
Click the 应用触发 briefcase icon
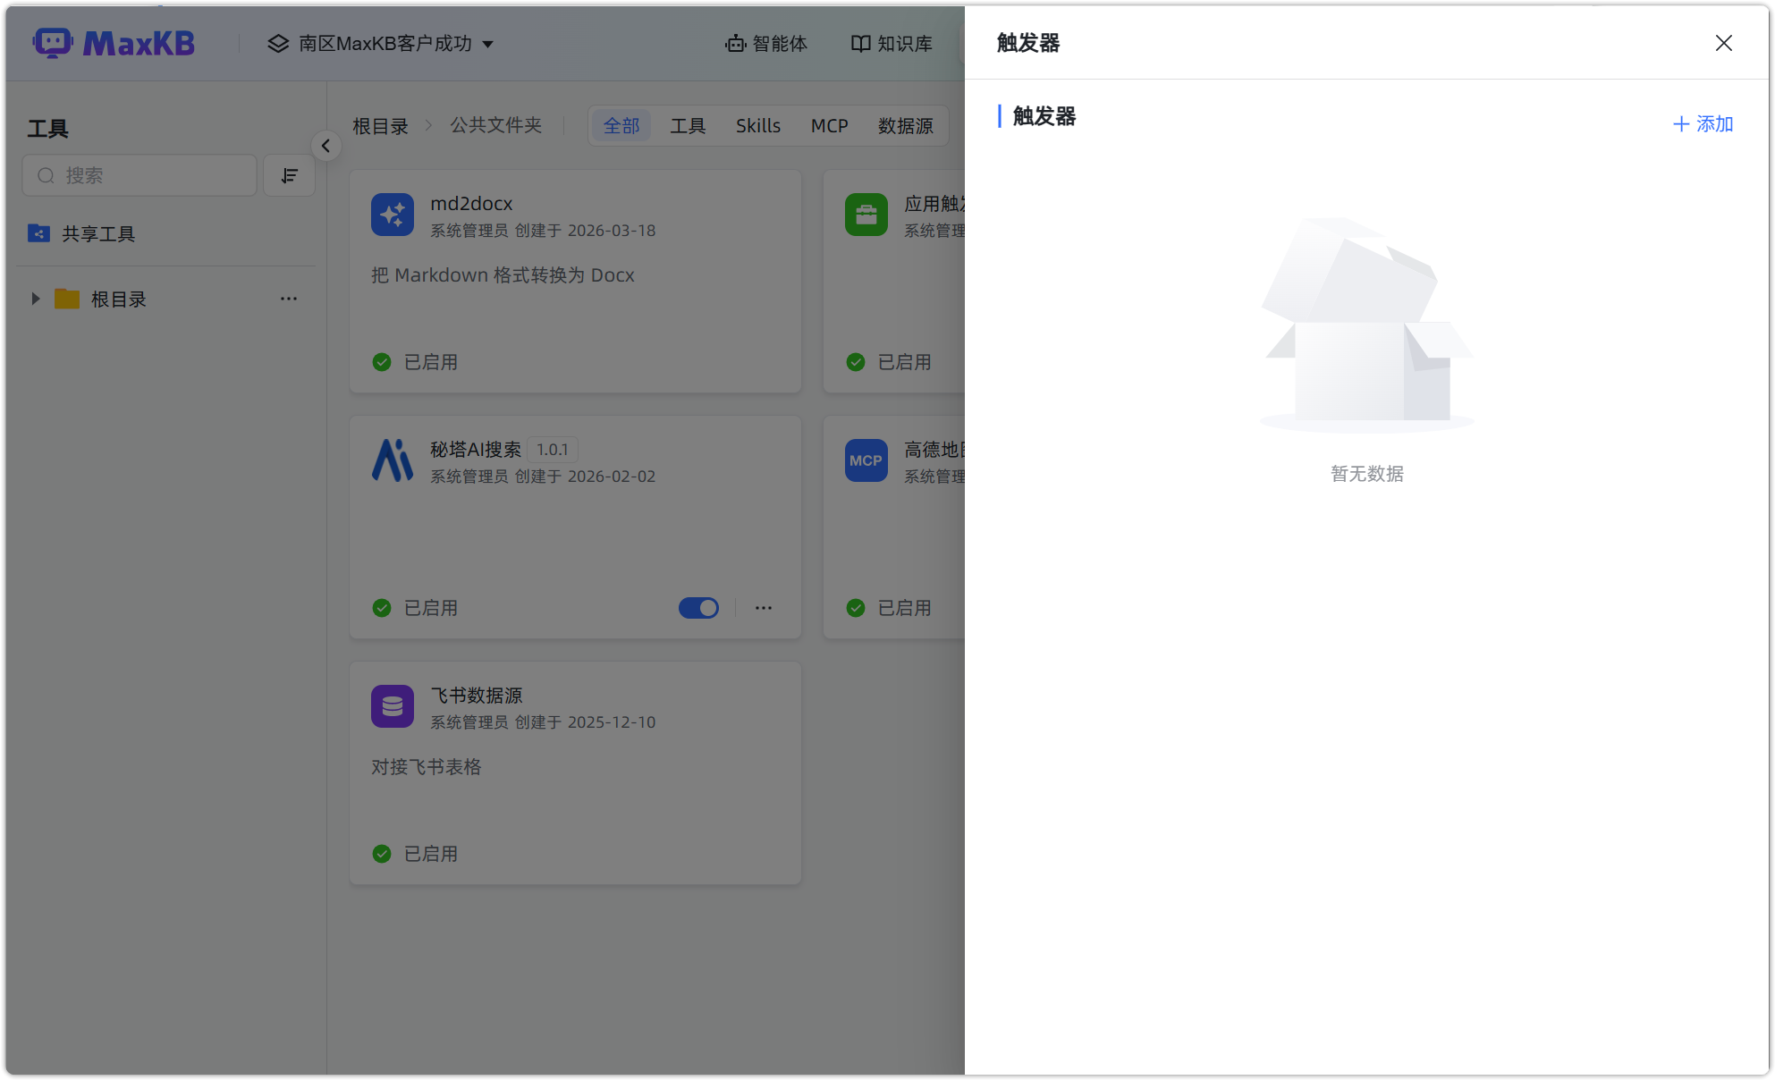pos(866,215)
